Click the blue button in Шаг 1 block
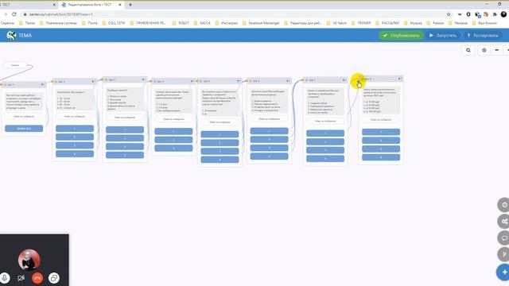The image size is (509, 286). pos(24,129)
